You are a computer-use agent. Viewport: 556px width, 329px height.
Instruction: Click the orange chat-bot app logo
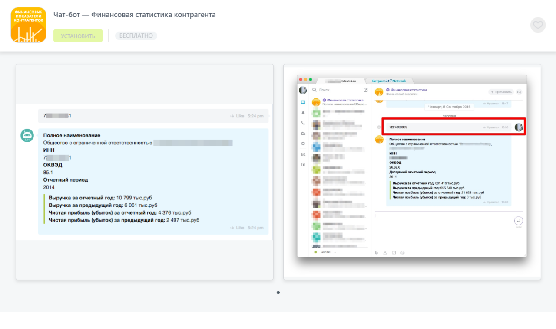pos(28,25)
